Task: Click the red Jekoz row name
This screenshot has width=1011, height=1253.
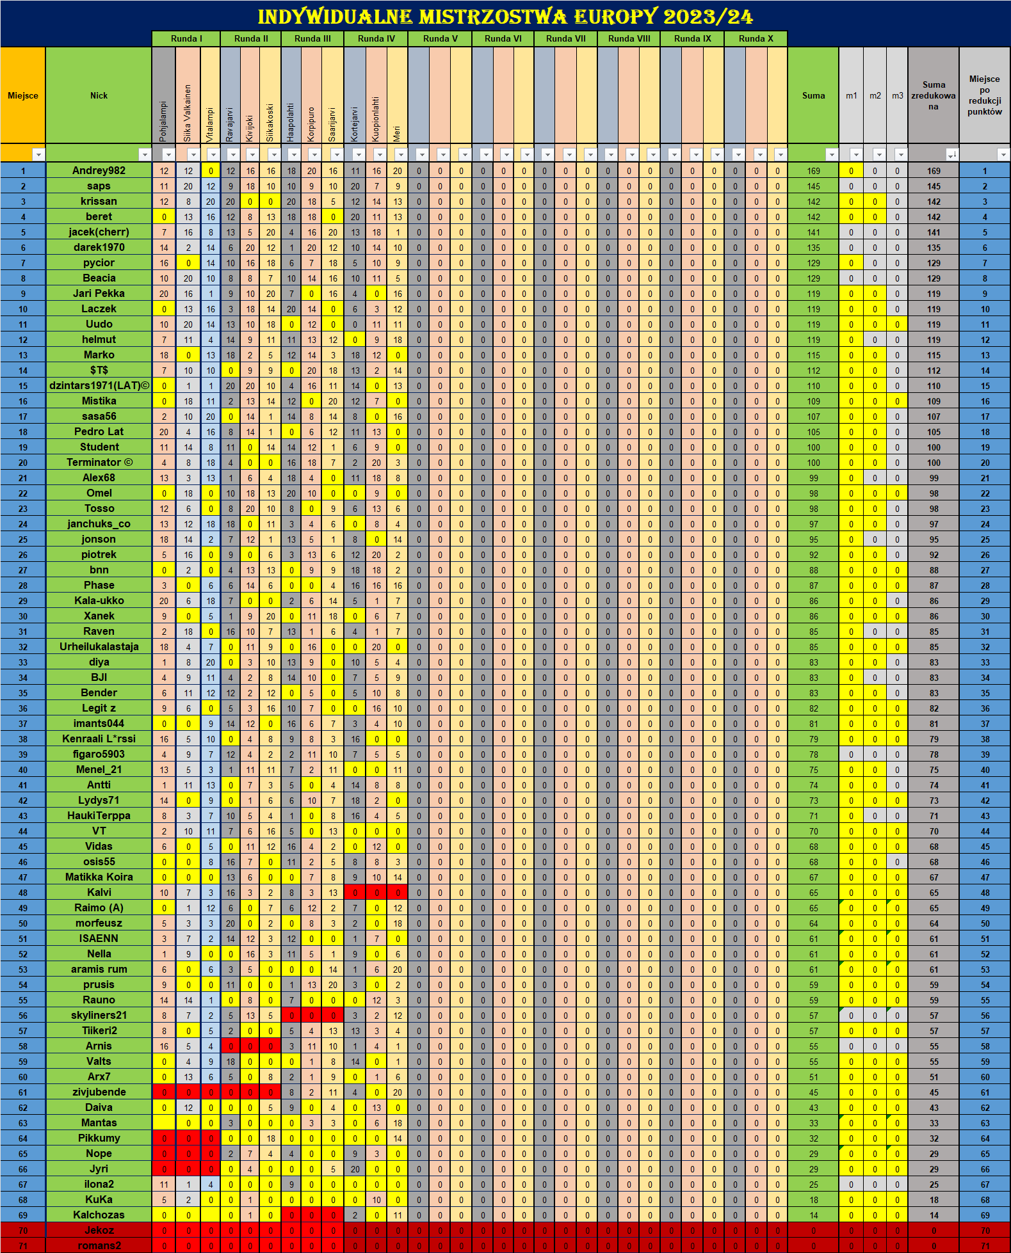Action: click(99, 1230)
